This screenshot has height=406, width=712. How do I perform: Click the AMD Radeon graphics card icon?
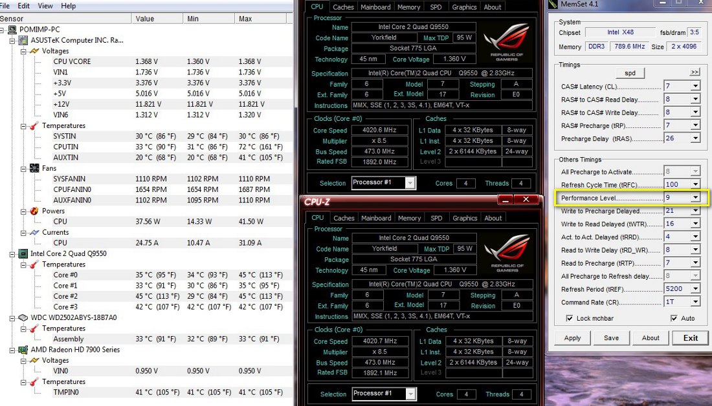click(24, 350)
